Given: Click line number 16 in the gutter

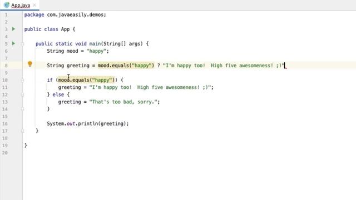Looking at the screenshot, I should pos(5,123).
